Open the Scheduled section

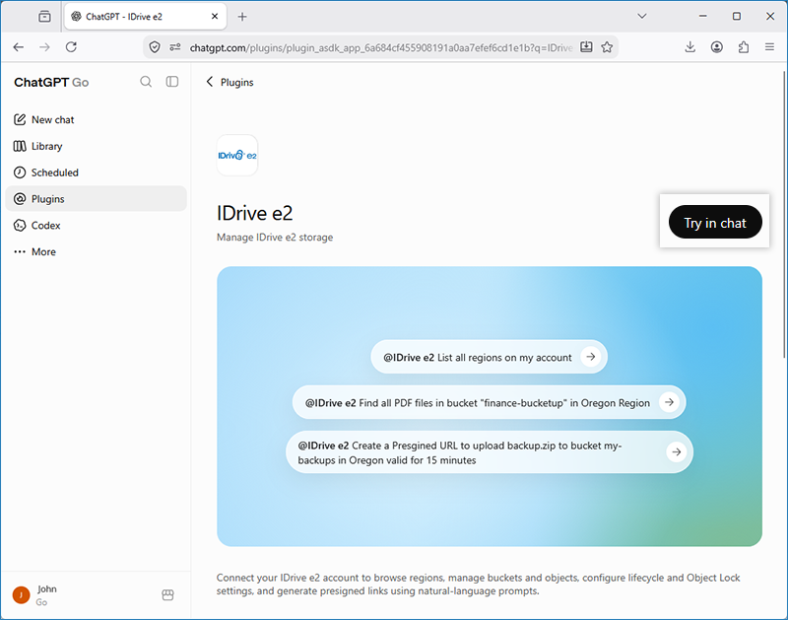(96, 172)
